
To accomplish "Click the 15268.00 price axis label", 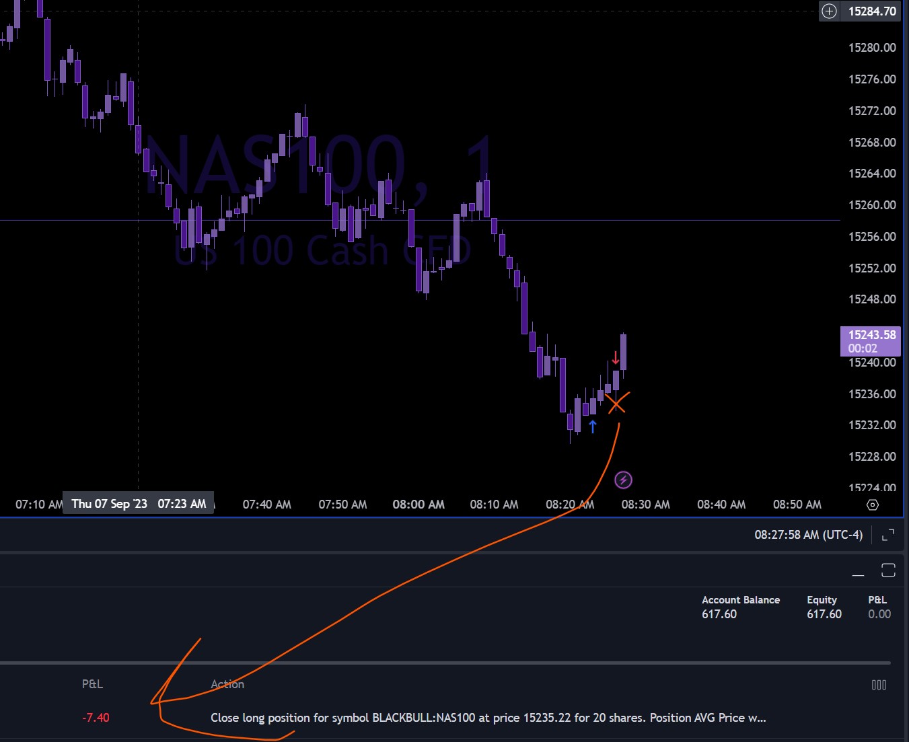I will (x=872, y=143).
